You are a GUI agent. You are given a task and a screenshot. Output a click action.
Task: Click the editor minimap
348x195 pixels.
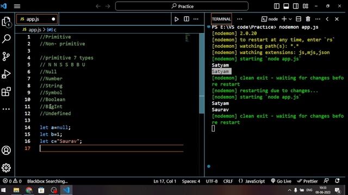click(x=188, y=37)
